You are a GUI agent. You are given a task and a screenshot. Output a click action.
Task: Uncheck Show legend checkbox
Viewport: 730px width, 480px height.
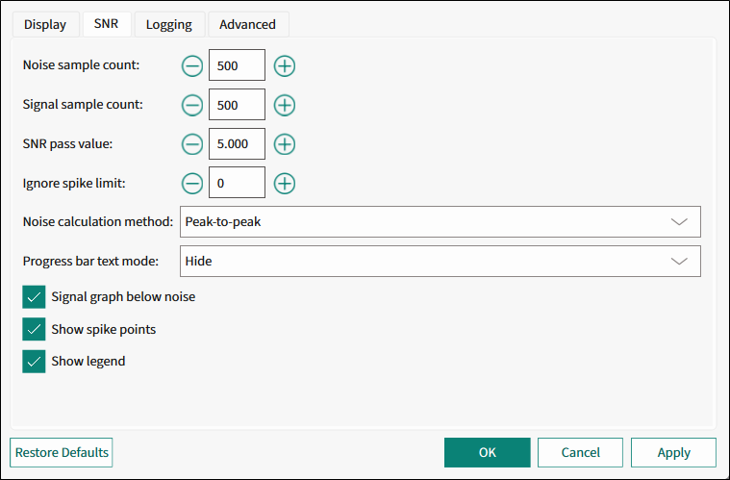[34, 362]
